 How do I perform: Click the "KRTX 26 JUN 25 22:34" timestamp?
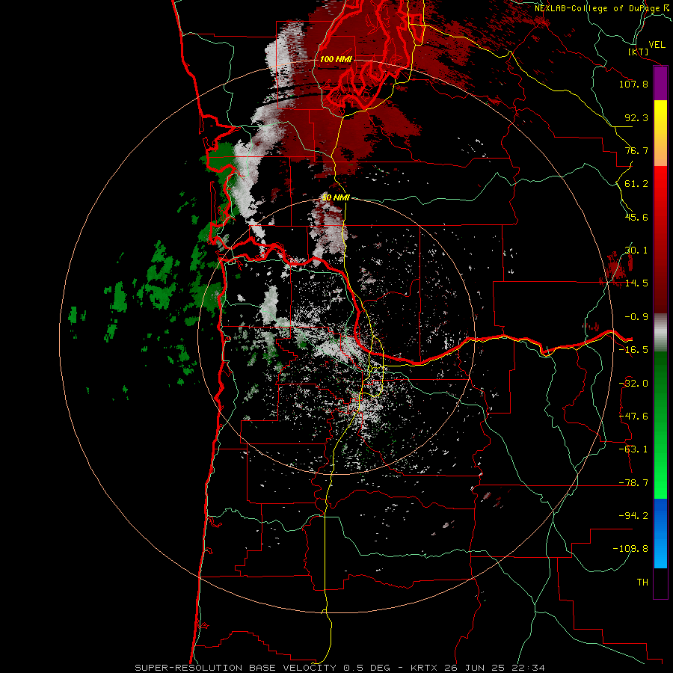478,668
